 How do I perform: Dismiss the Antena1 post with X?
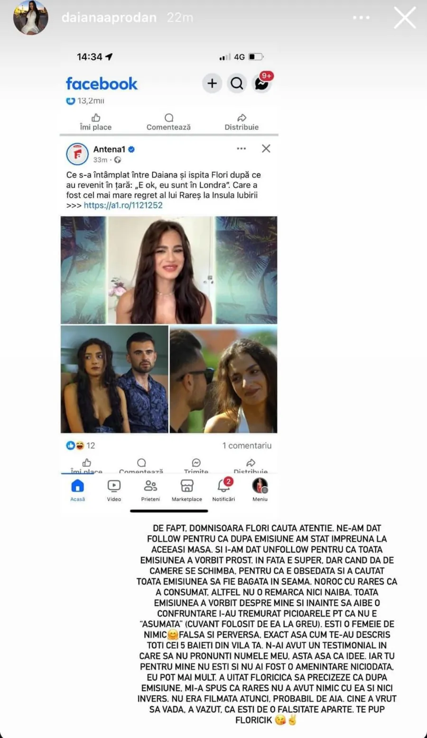266,149
